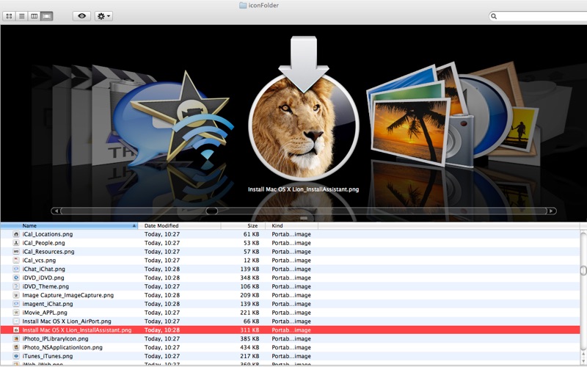
Task: Click the Cover Flow scrubber thumb
Action: click(211, 211)
